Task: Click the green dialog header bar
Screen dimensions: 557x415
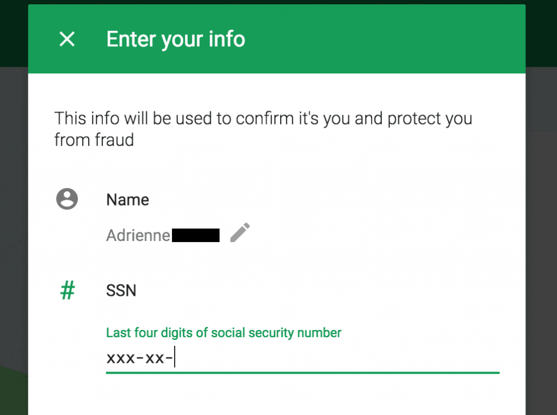Action: pyautogui.click(x=381, y=39)
